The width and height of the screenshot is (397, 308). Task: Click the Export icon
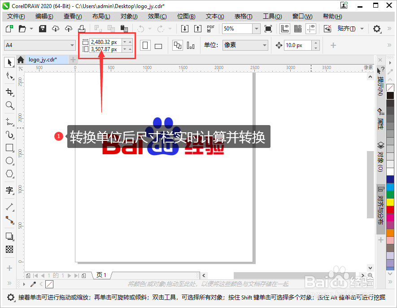point(198,29)
